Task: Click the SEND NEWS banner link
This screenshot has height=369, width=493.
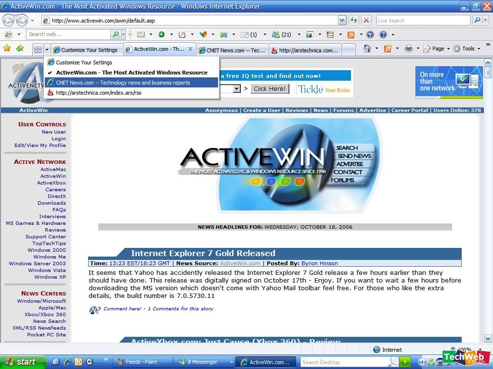Action: click(354, 156)
